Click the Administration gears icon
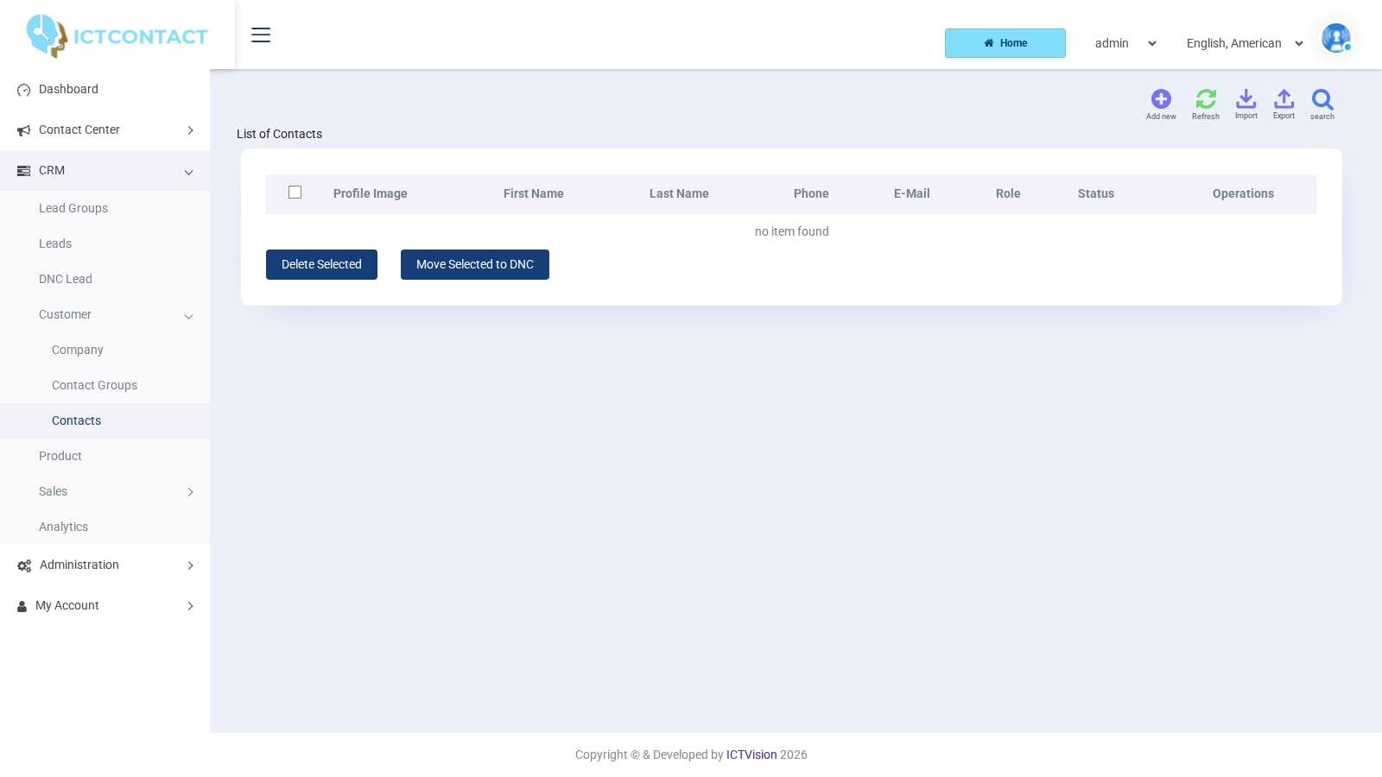Screen dimensions: 1382x777 [24, 565]
